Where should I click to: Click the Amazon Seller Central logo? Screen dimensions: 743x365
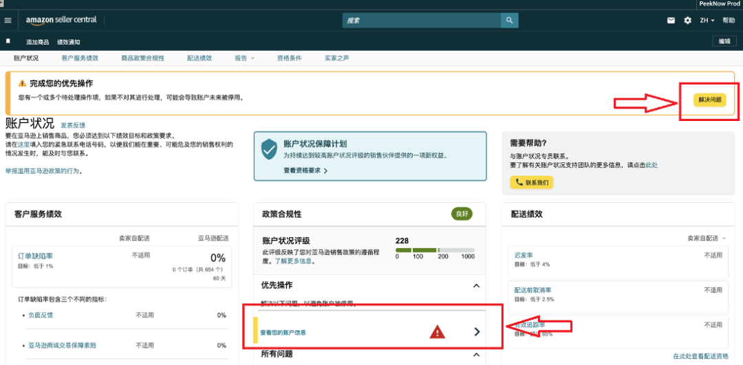point(61,21)
